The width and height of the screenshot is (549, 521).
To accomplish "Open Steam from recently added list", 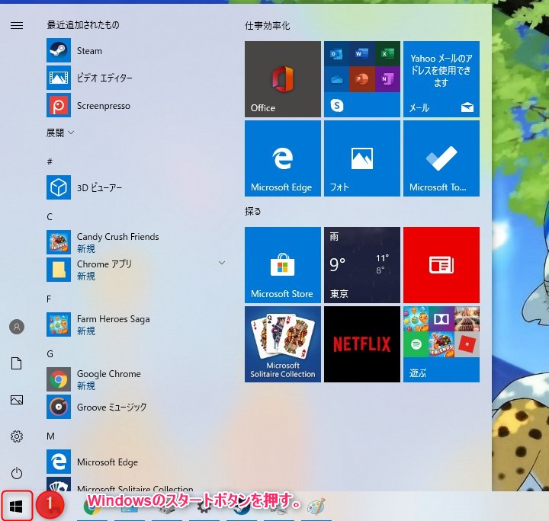I will [x=136, y=50].
